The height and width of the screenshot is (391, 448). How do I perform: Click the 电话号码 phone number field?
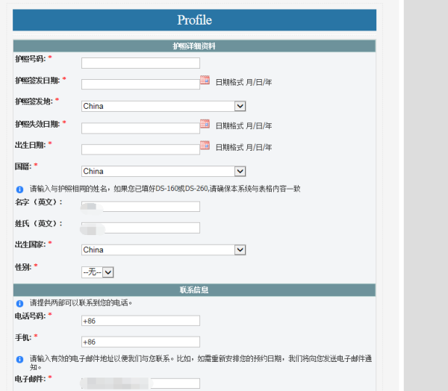tap(140, 321)
